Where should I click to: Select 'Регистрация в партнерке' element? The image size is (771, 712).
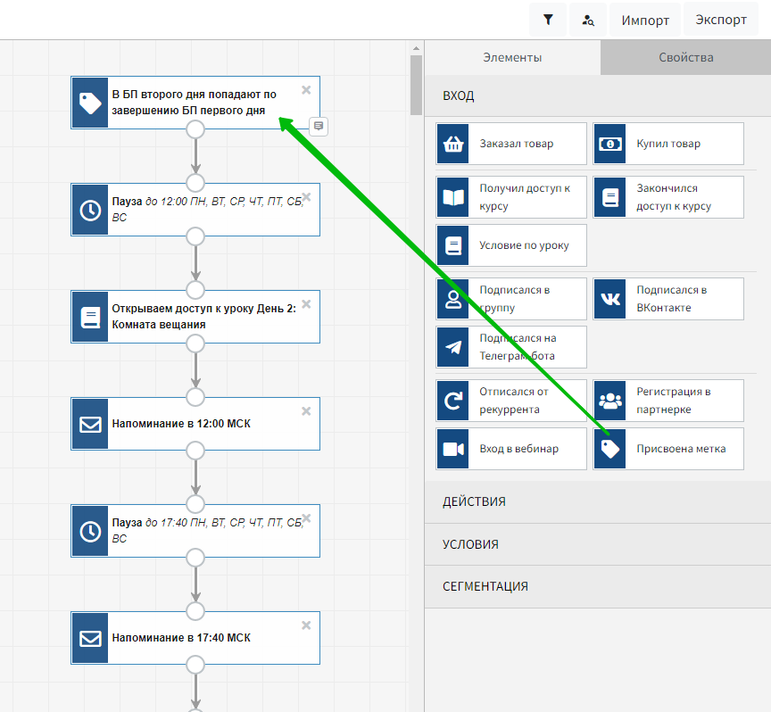coord(668,401)
